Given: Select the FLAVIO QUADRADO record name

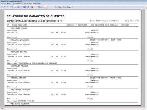Looking at the screenshot, I should pyautogui.click(x=21, y=40).
